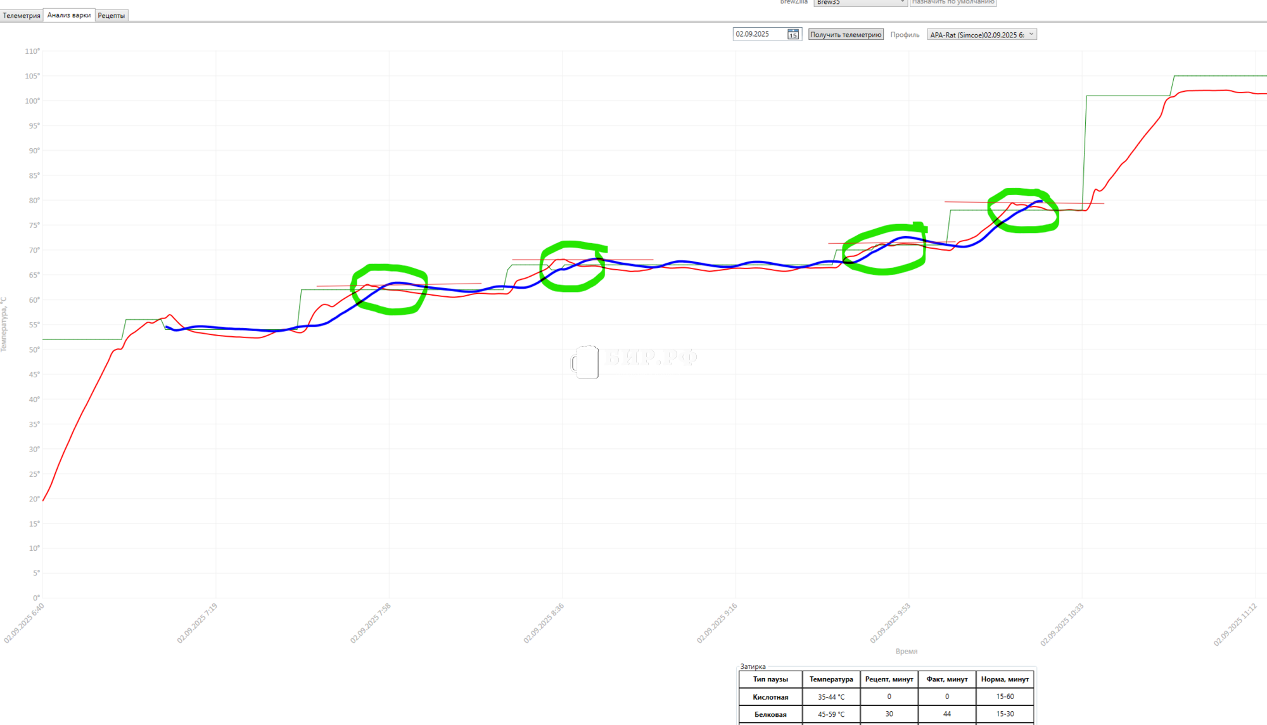Select the Белковая pause row label
This screenshot has width=1267, height=725.
pyautogui.click(x=770, y=714)
